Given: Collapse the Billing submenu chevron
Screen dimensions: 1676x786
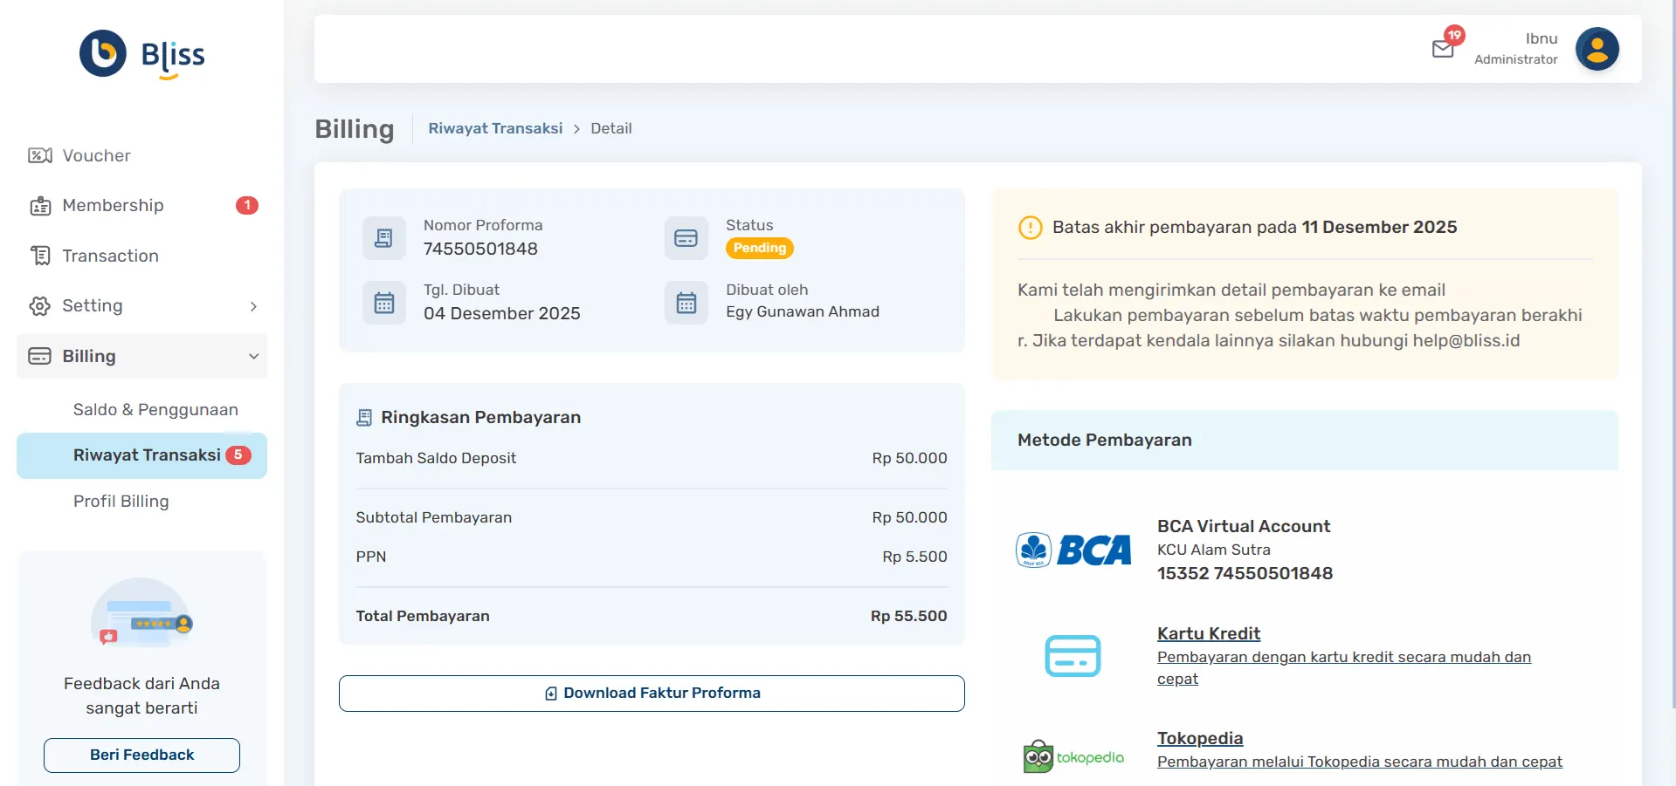Looking at the screenshot, I should 253,356.
